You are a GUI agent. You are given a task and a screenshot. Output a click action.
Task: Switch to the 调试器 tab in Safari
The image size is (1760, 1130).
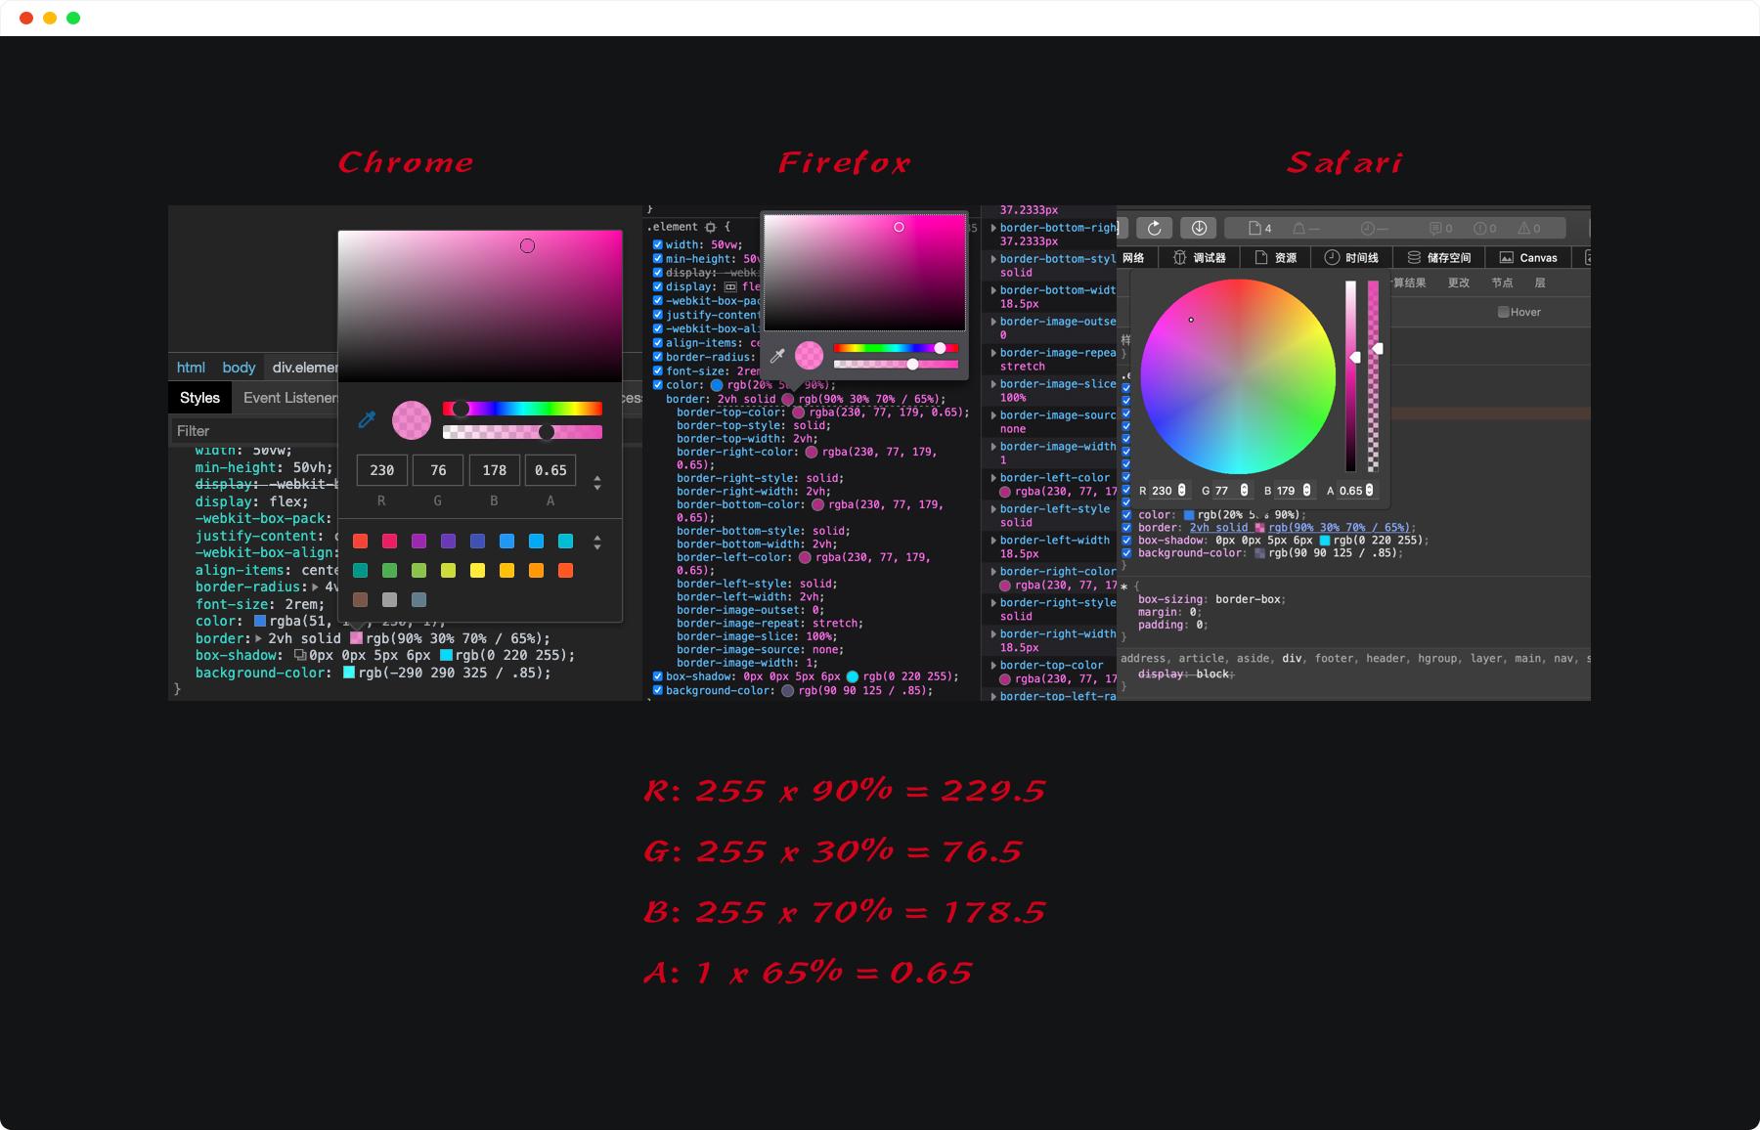(1199, 258)
